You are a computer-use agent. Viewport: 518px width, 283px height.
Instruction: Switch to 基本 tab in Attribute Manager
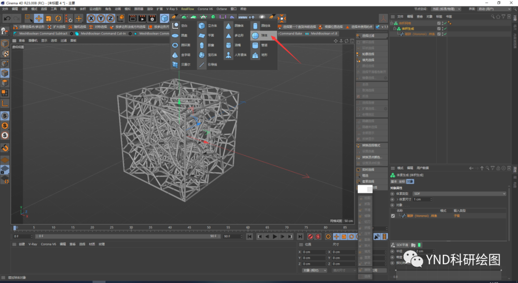(x=394, y=182)
